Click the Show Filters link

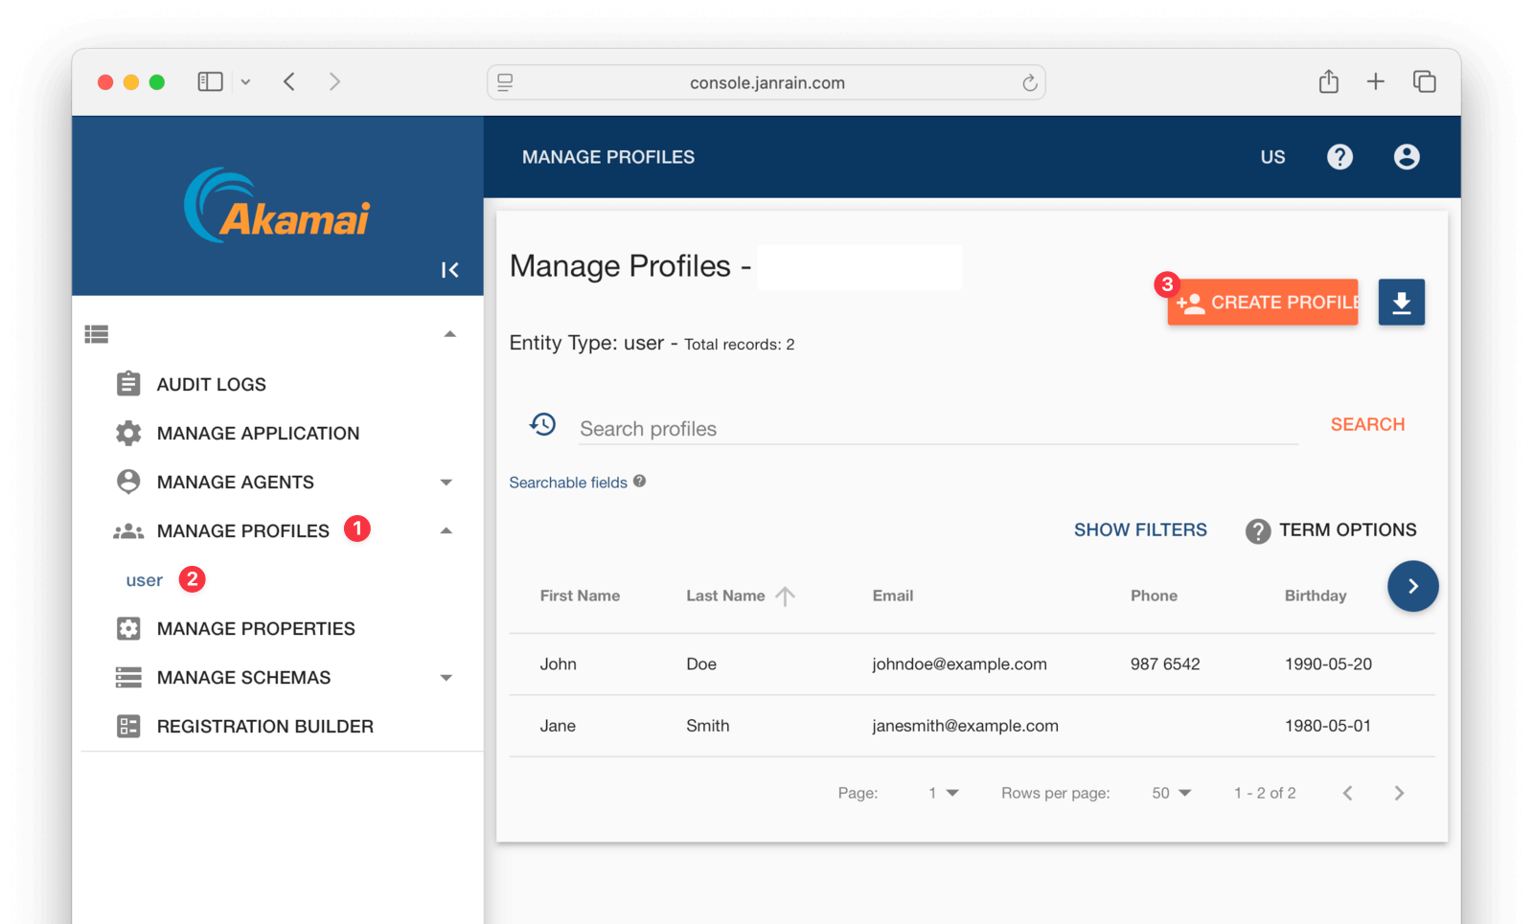pos(1140,530)
